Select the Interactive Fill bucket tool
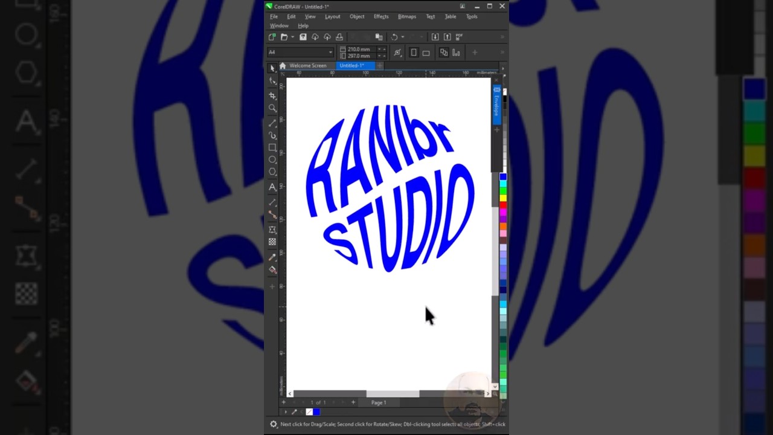The image size is (773, 435). (x=272, y=270)
